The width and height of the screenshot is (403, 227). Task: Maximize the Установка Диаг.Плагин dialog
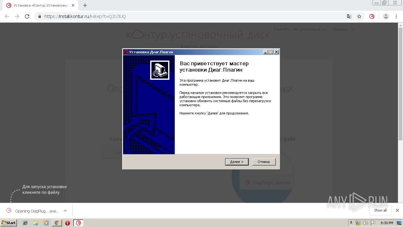click(x=271, y=52)
